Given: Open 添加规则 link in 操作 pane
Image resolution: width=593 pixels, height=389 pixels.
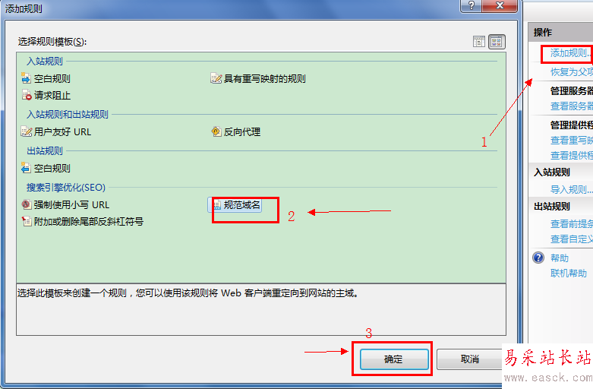Looking at the screenshot, I should (x=570, y=53).
